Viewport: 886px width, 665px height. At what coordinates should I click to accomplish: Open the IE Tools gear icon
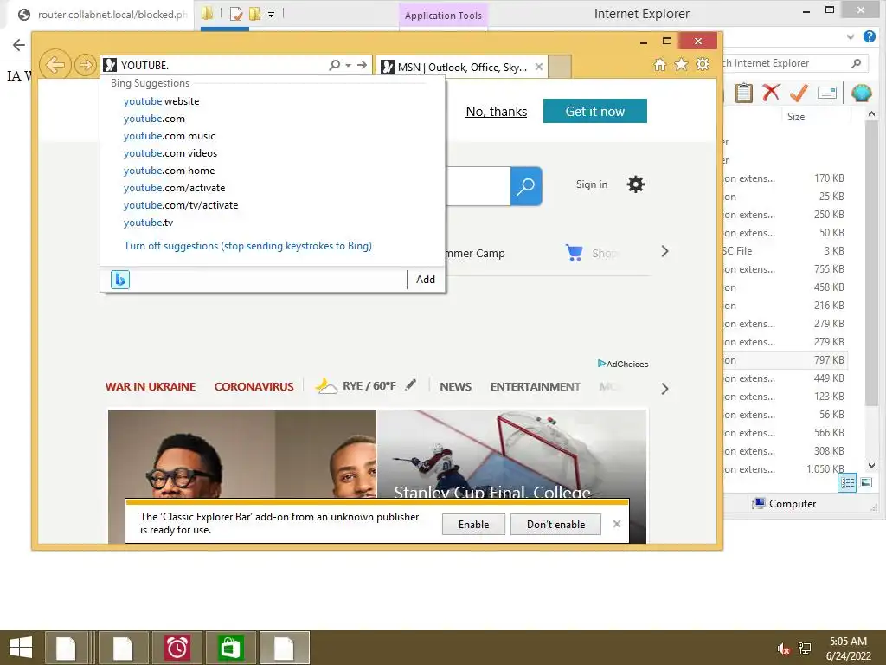coord(703,64)
